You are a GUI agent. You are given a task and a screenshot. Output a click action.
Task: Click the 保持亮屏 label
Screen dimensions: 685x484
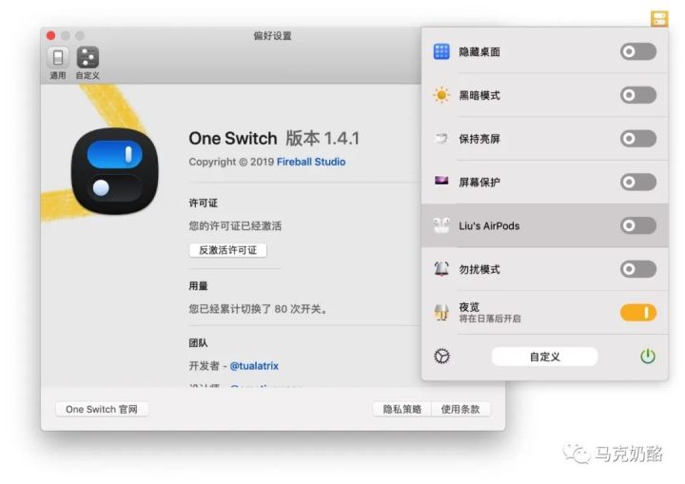pyautogui.click(x=479, y=139)
